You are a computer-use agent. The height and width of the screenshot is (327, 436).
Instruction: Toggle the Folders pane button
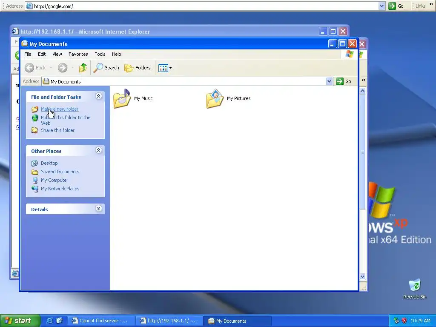138,68
